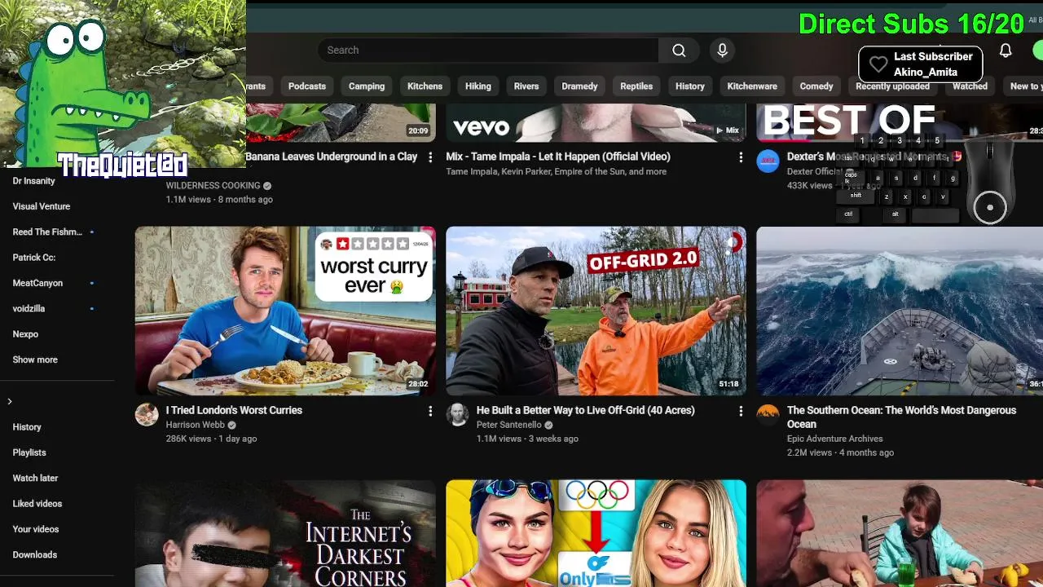Image resolution: width=1043 pixels, height=587 pixels.
Task: Play the Tame Impala vevo mix thumbnail
Action: (x=596, y=123)
